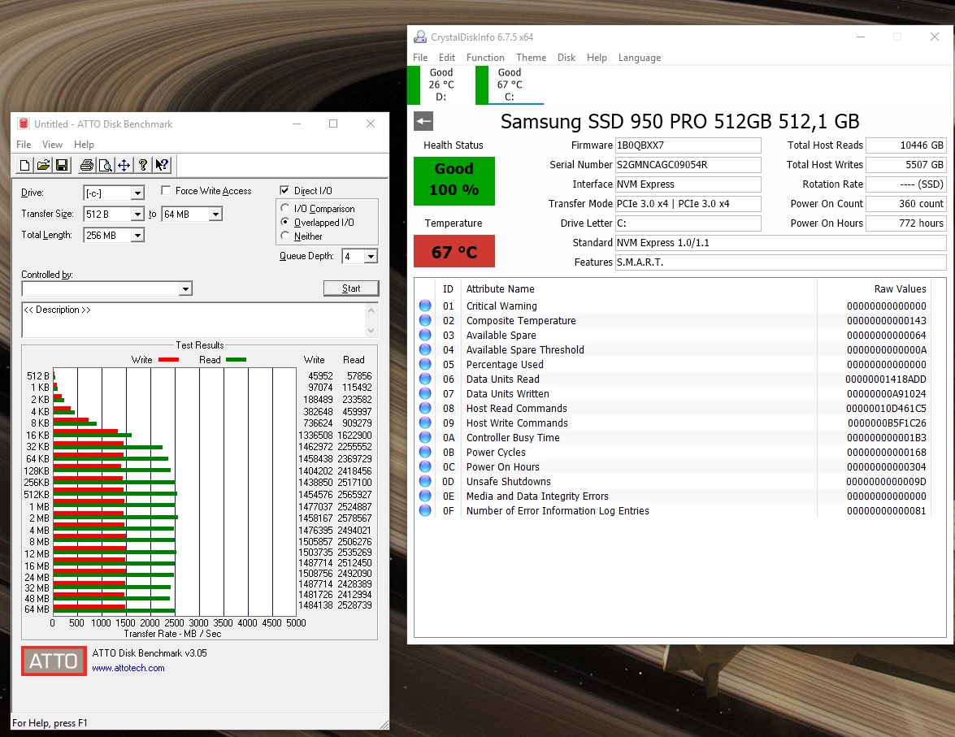Open the Language menu in CrystalDiskInfo
This screenshot has height=737, width=955.
(x=640, y=57)
